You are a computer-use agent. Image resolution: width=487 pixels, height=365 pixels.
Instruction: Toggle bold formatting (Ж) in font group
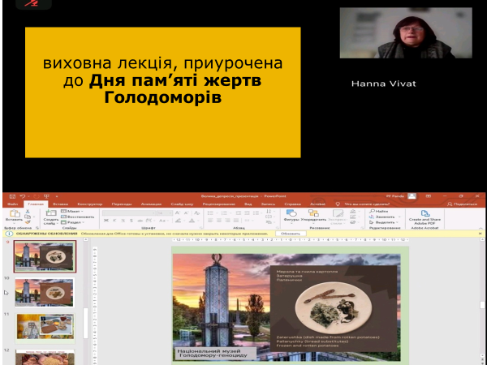(x=106, y=220)
